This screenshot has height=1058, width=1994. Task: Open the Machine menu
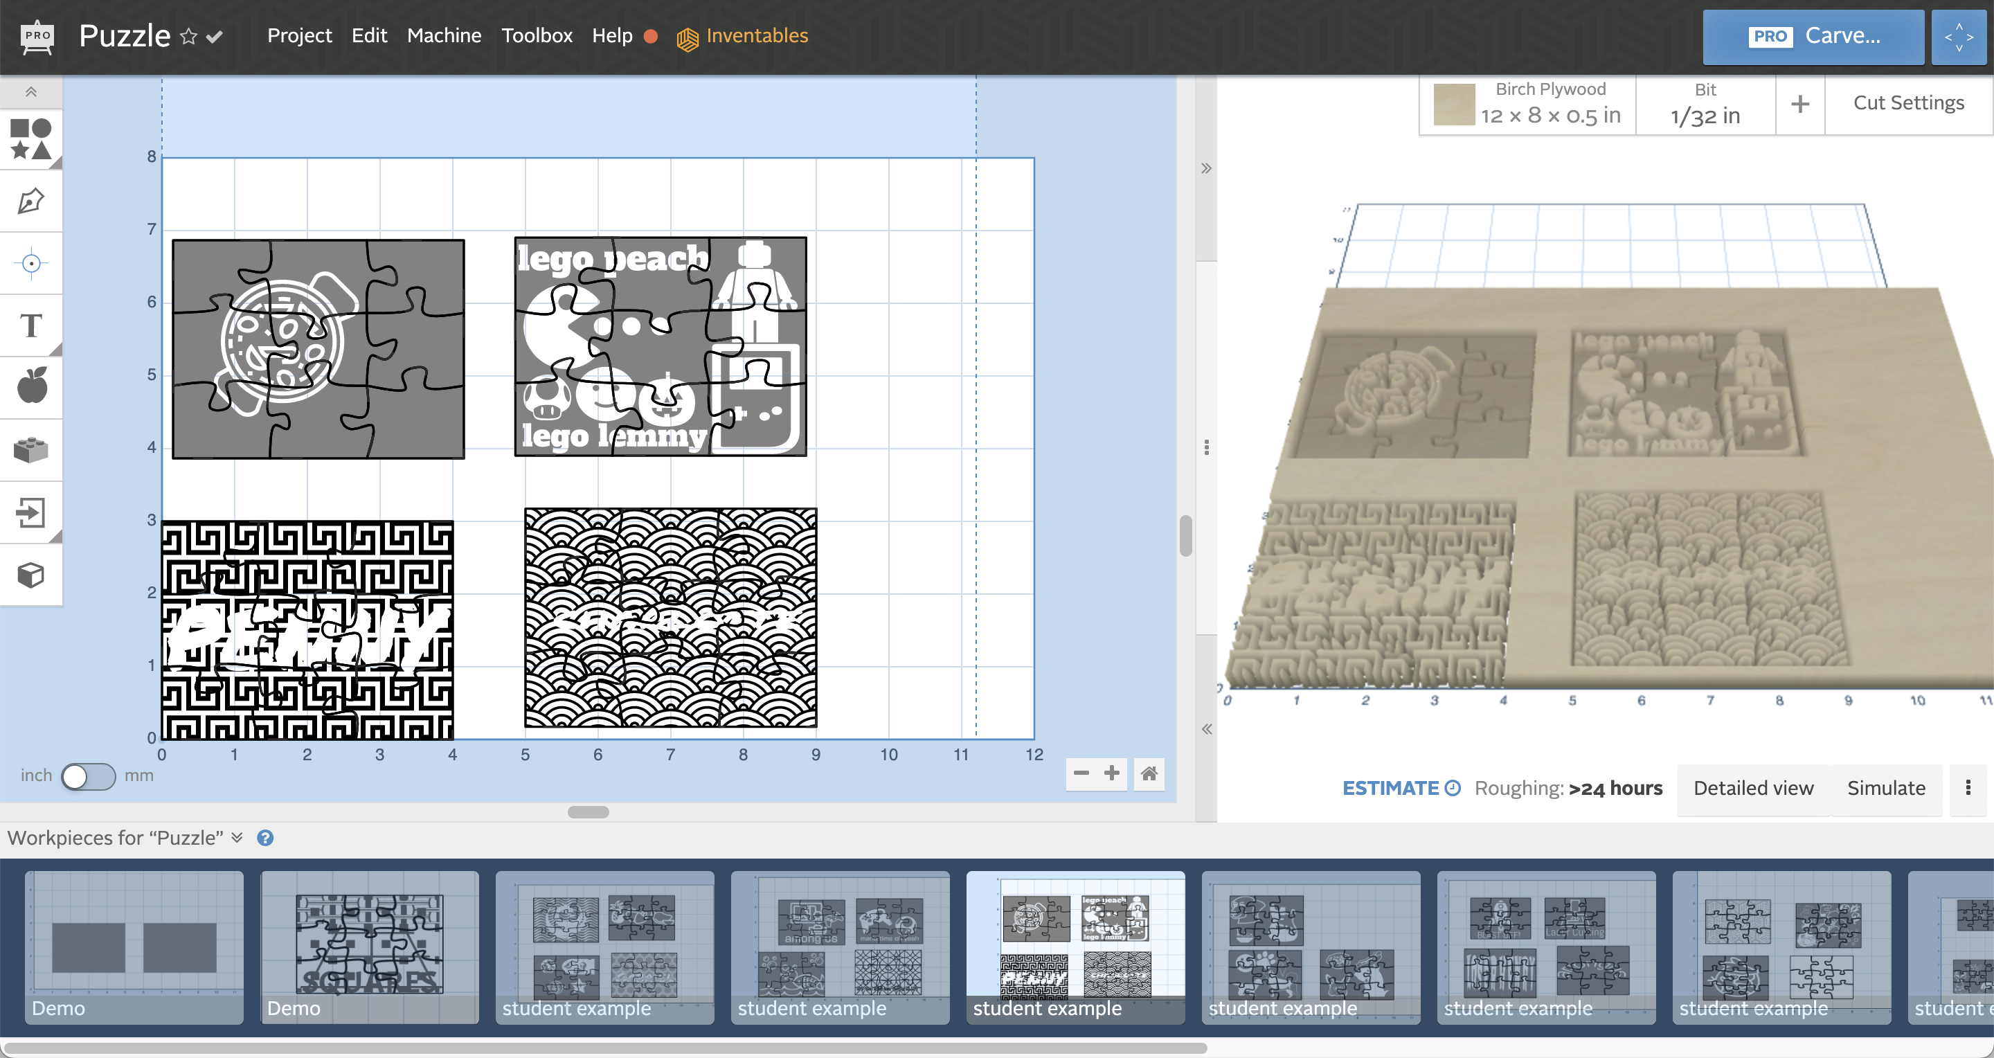pyautogui.click(x=444, y=35)
